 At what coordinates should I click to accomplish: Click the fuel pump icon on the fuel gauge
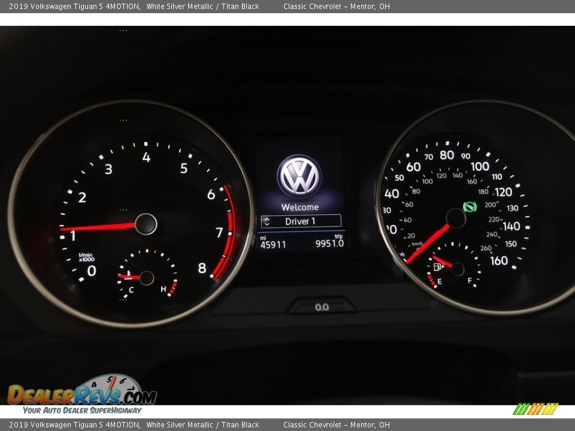[x=438, y=266]
